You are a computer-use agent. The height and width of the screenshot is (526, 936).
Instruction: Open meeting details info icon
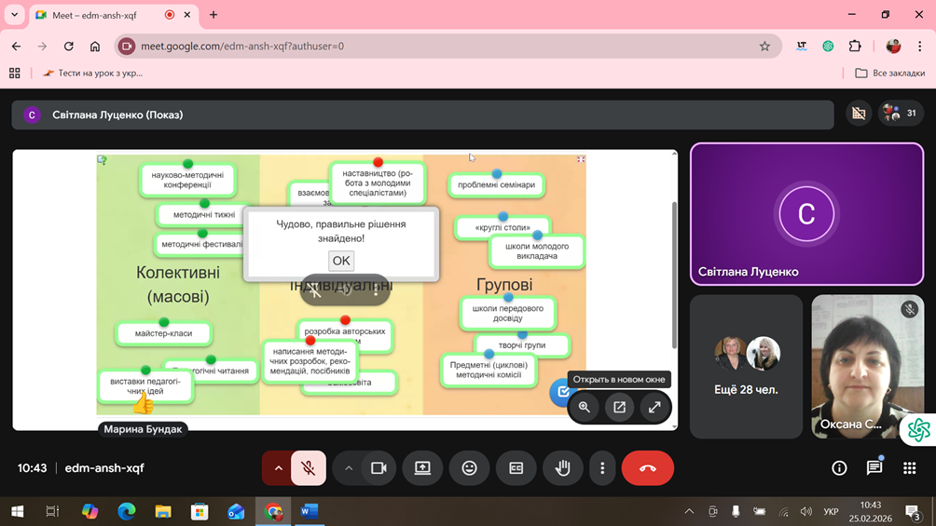tap(839, 468)
